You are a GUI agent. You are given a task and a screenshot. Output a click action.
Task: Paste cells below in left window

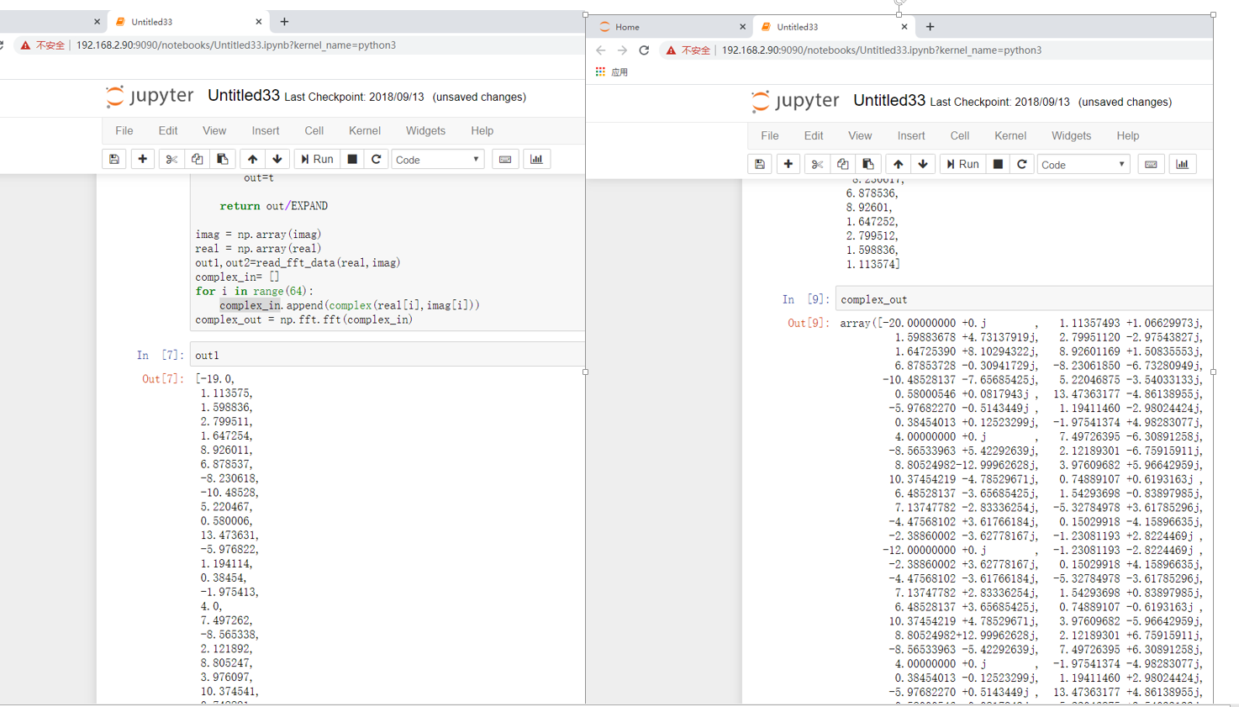point(223,159)
